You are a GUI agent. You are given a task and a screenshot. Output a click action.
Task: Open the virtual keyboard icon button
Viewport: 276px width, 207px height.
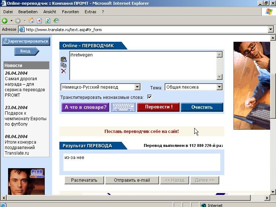123,107
